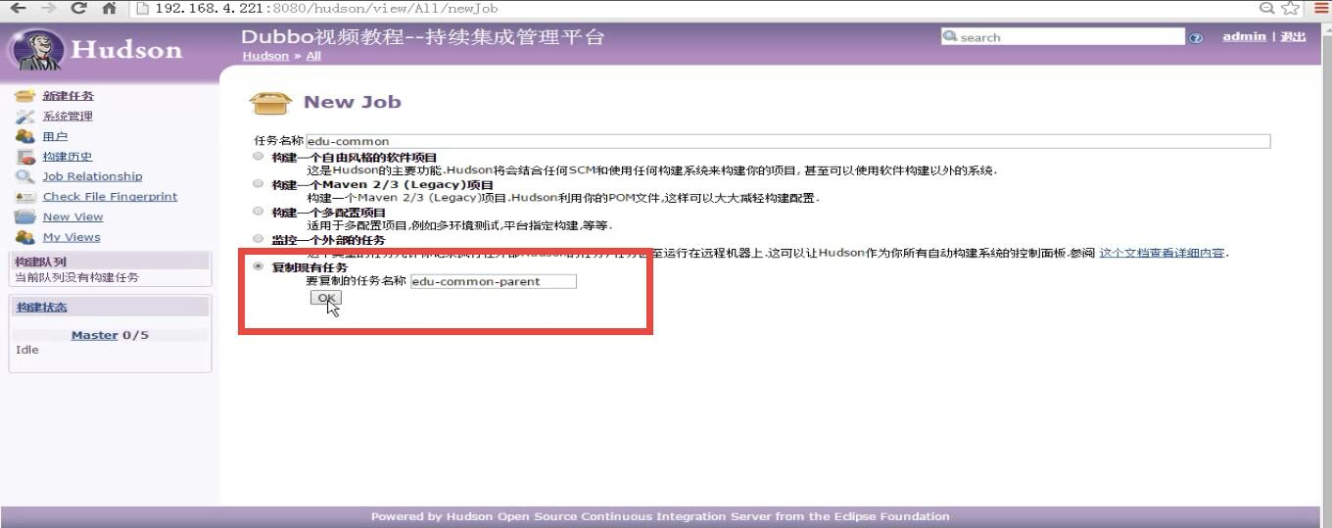The width and height of the screenshot is (1332, 528).
Task: Click the Job Relationship magnifier icon
Action: 24,176
